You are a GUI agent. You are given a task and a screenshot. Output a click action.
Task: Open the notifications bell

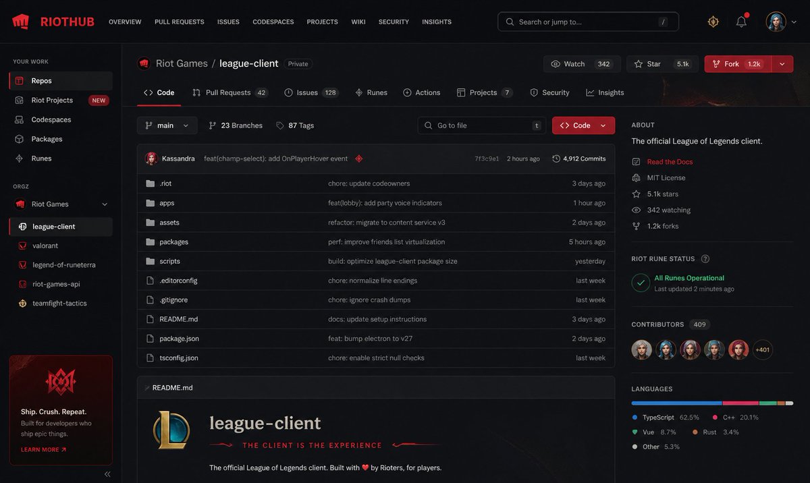pos(741,22)
